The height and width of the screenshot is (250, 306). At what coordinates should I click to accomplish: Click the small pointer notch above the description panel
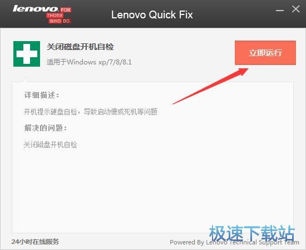coord(26,79)
